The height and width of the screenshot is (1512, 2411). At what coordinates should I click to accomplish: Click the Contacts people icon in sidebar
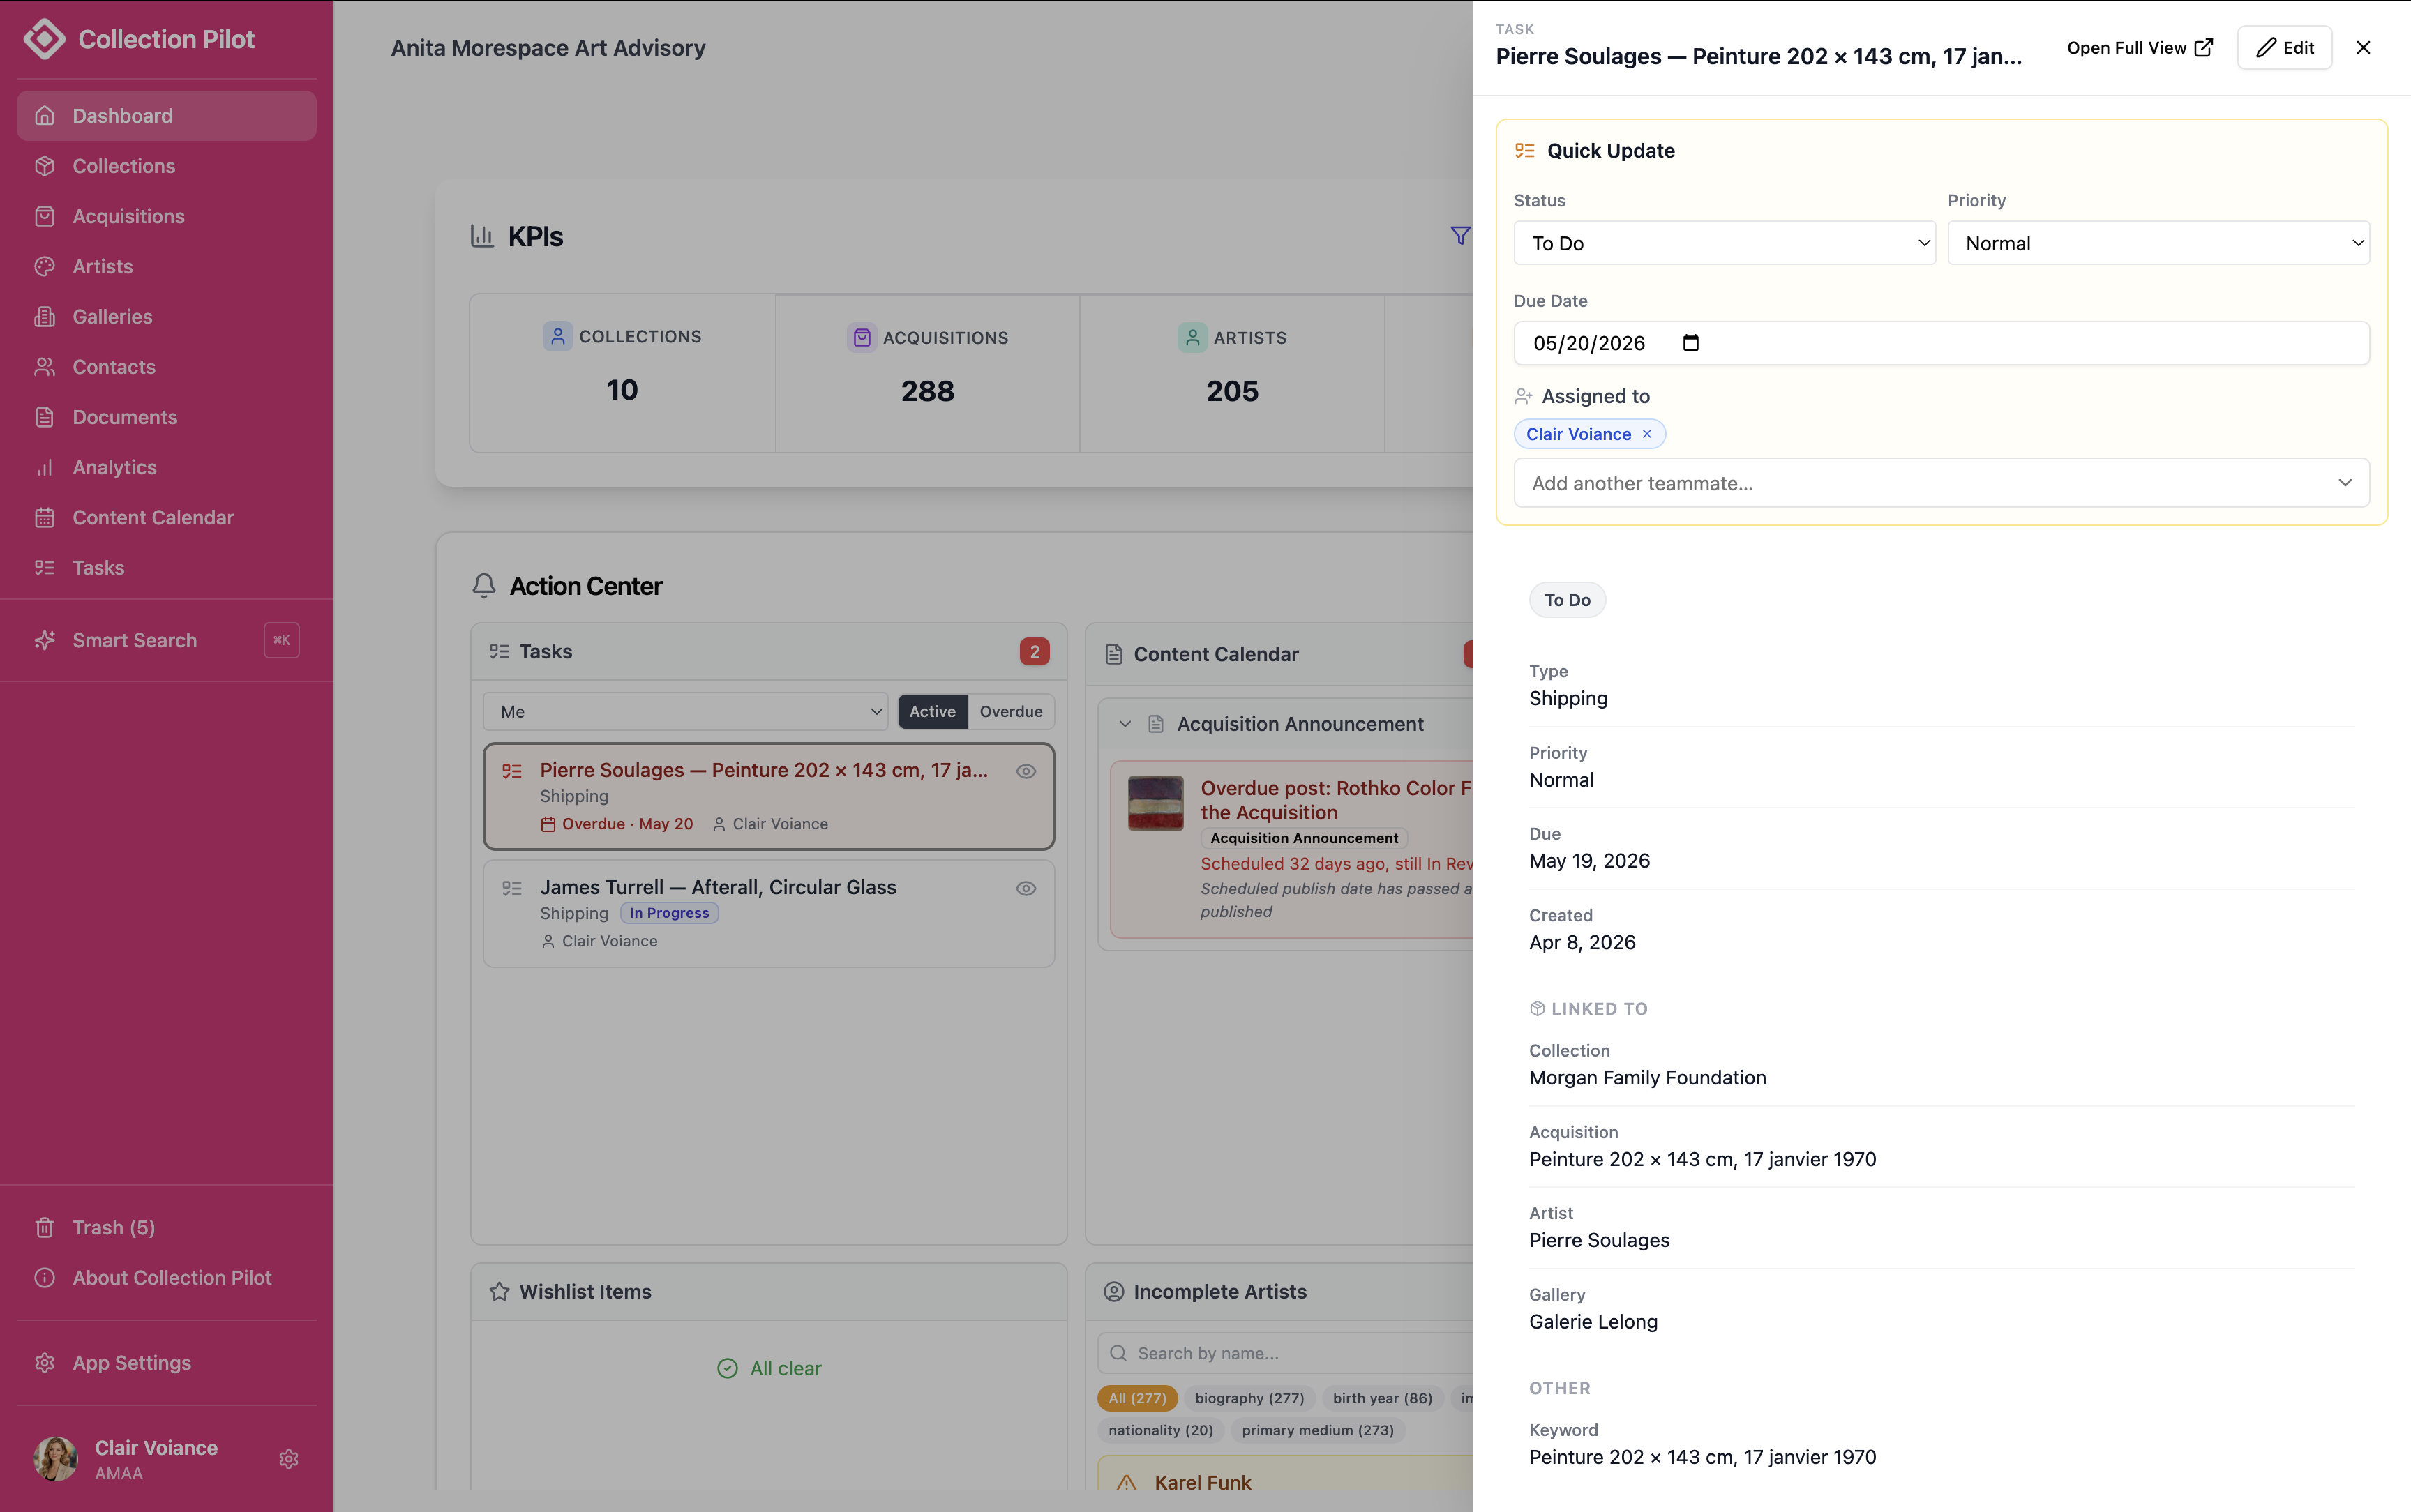click(x=45, y=367)
